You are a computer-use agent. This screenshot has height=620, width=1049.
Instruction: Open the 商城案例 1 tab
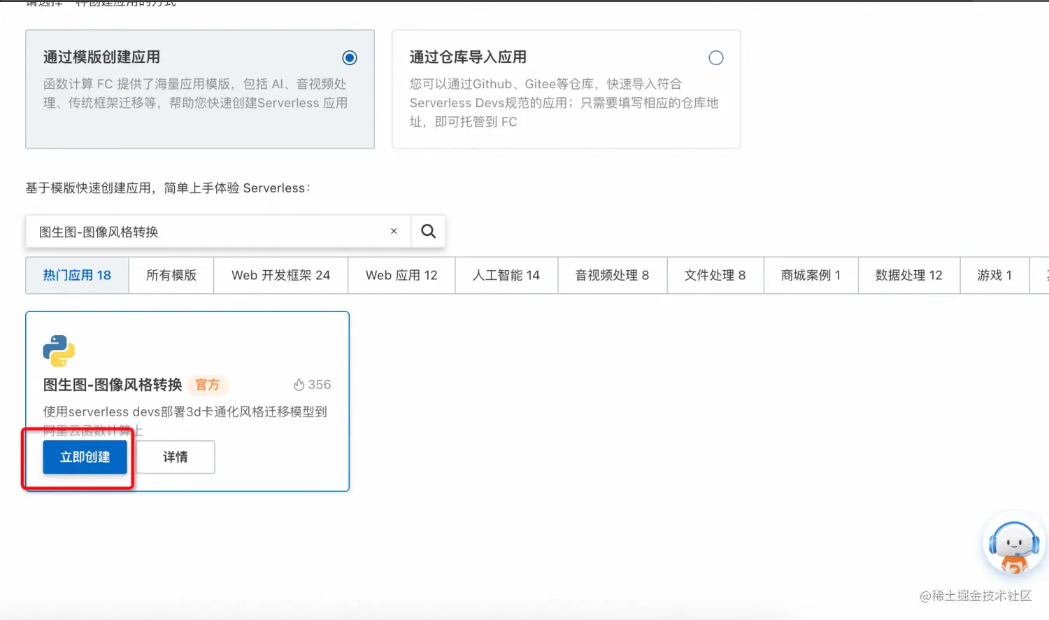(x=811, y=275)
